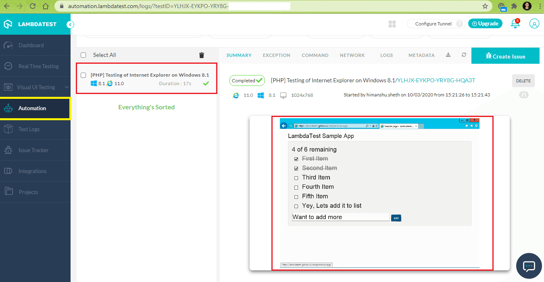Click Configure Tunnel button

point(436,24)
